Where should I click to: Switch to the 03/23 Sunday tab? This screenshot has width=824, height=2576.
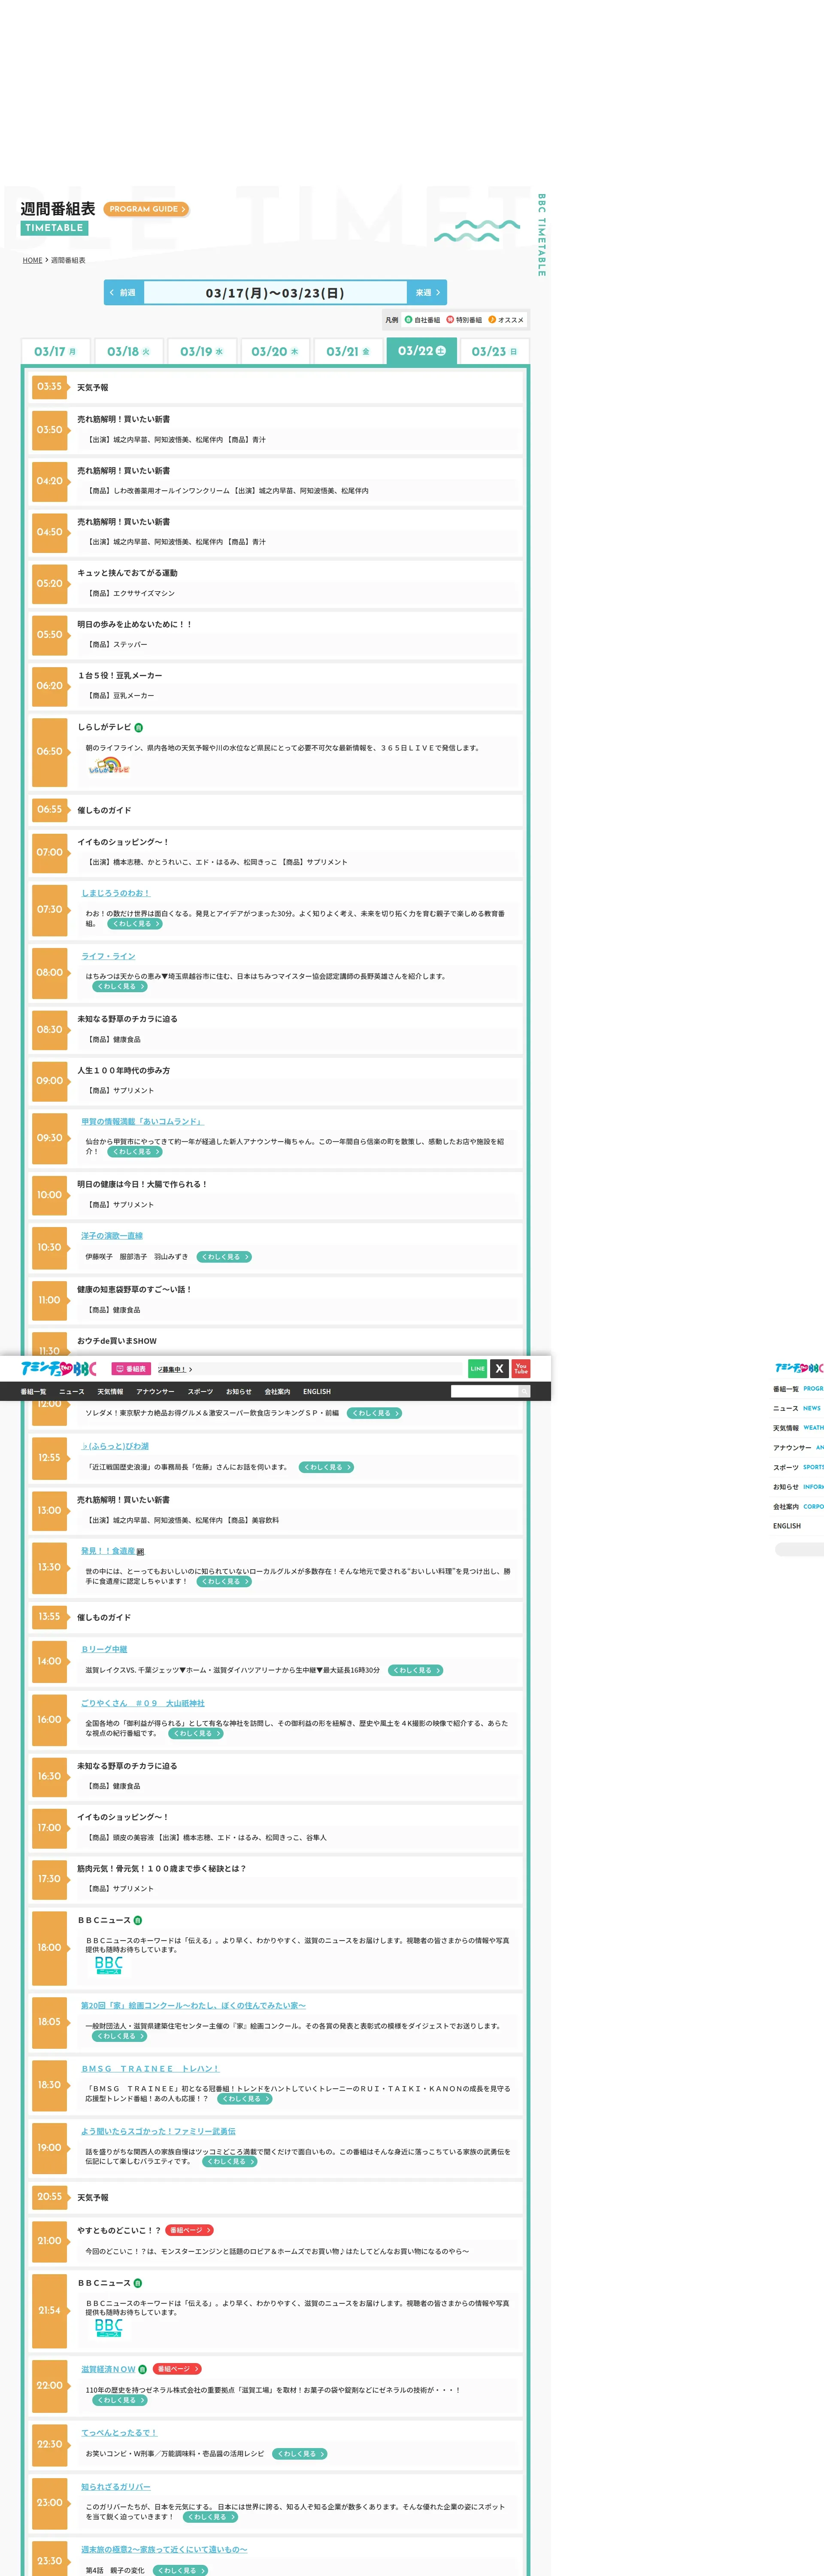pyautogui.click(x=494, y=352)
